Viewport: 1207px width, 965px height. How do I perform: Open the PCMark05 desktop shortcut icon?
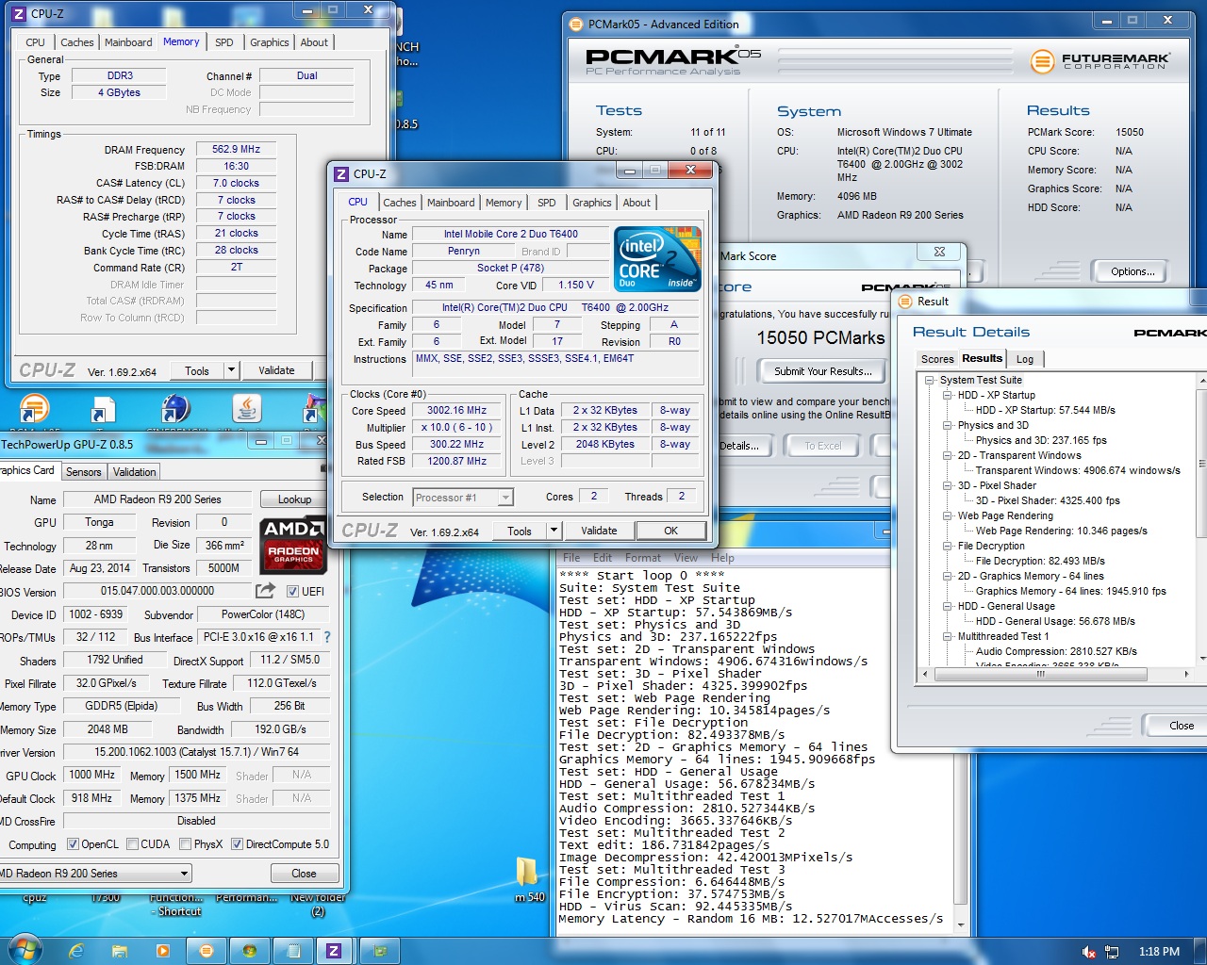(x=34, y=410)
